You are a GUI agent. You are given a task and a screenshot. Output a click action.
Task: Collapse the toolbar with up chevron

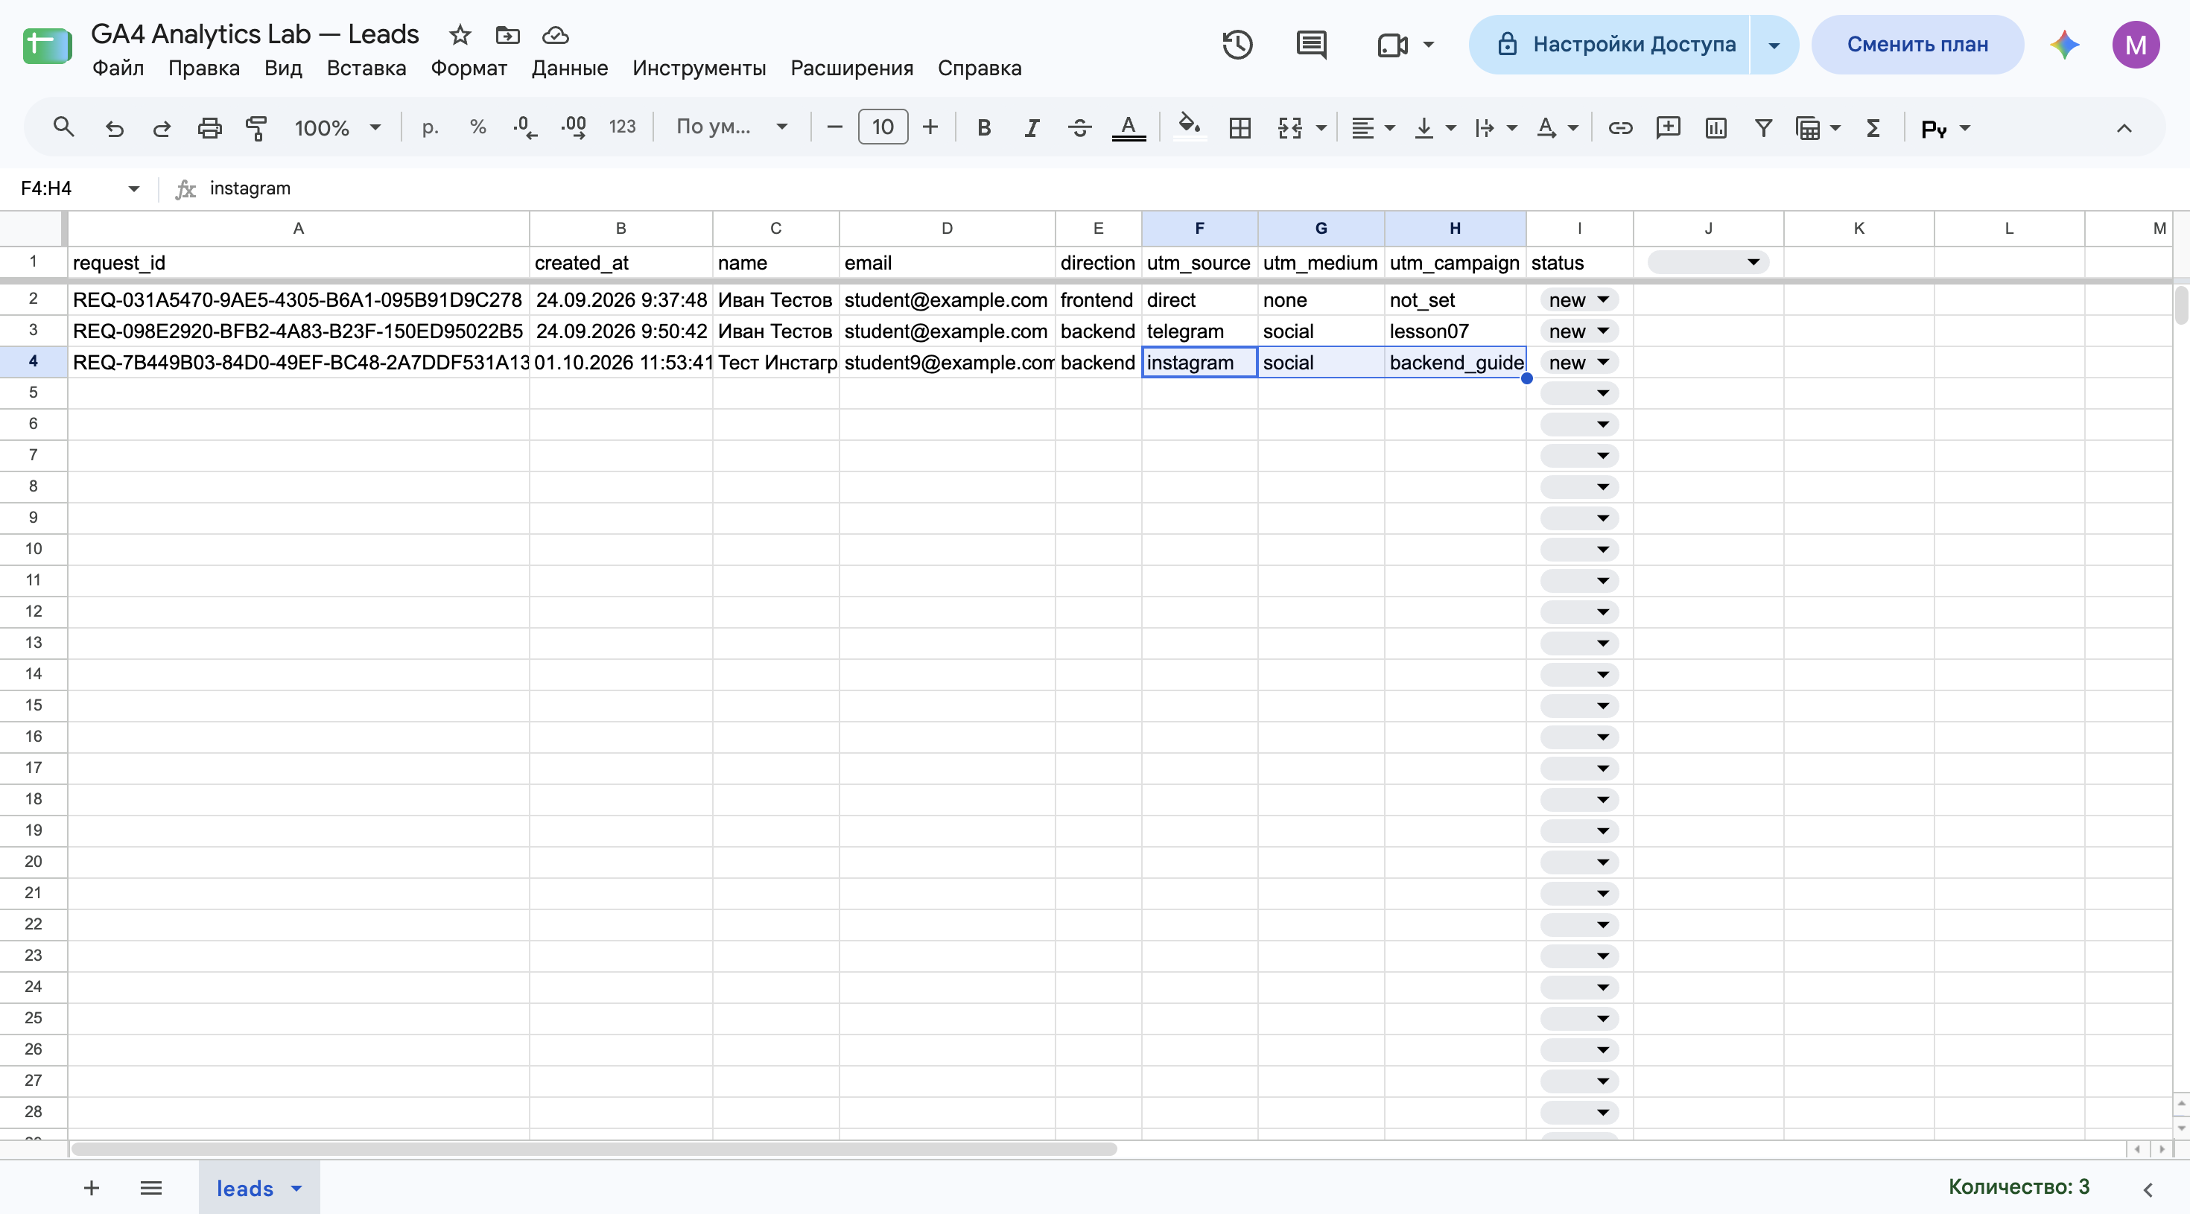click(2124, 128)
